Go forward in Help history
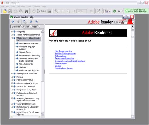 [18, 22]
